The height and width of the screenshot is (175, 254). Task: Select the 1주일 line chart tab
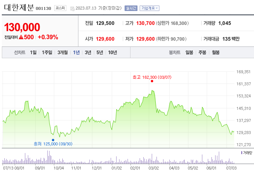coord(47,52)
